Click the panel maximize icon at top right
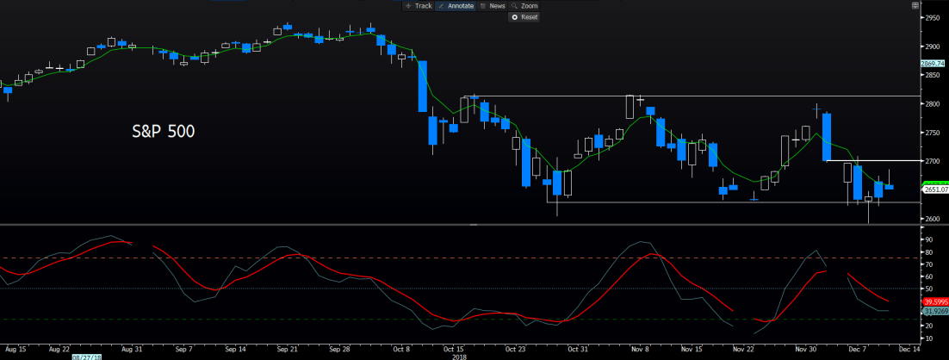 (x=915, y=5)
